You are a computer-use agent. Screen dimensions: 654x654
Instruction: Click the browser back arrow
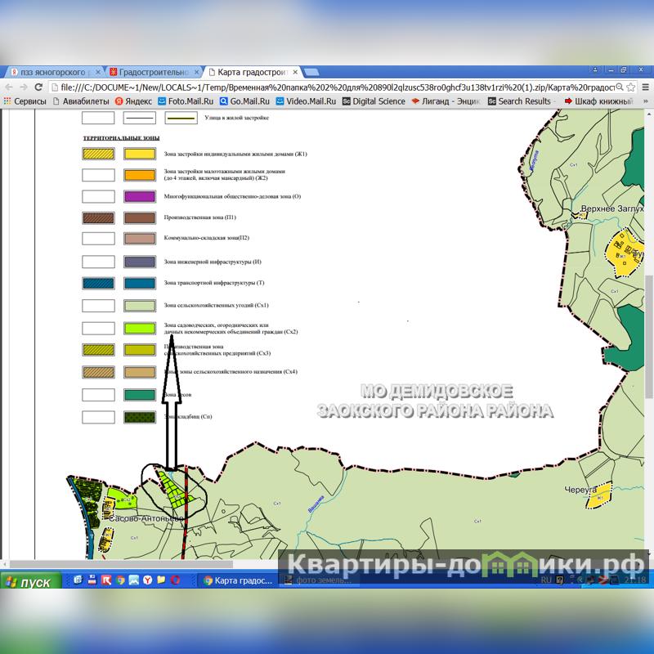pyautogui.click(x=9, y=87)
